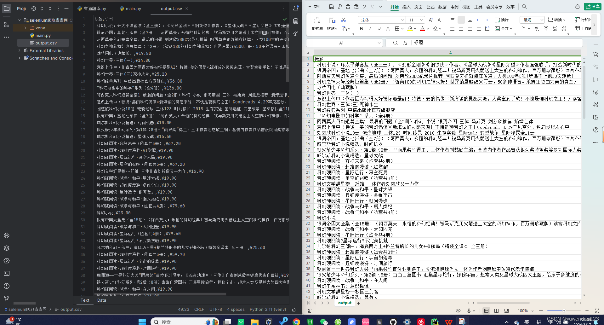Click the WPS print icon
Viewport: 604px width, 325px height.
click(348, 7)
